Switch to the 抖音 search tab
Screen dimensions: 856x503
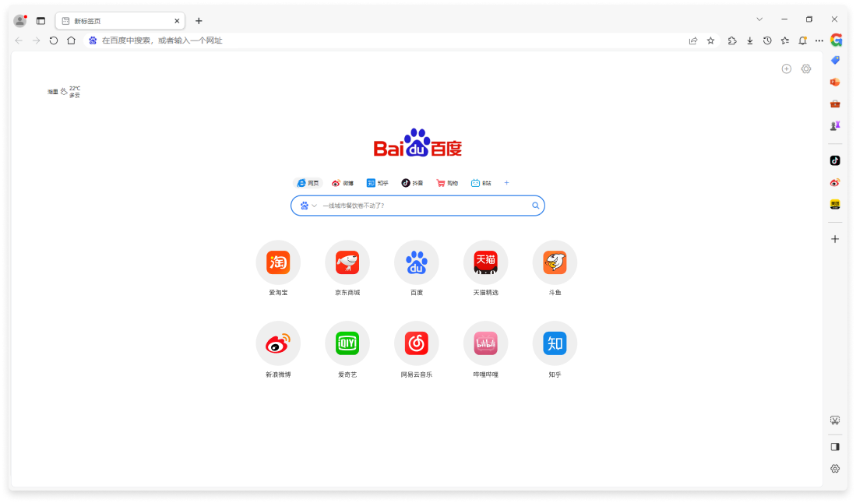(x=412, y=183)
